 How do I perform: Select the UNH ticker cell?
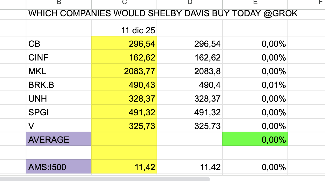[59, 99]
